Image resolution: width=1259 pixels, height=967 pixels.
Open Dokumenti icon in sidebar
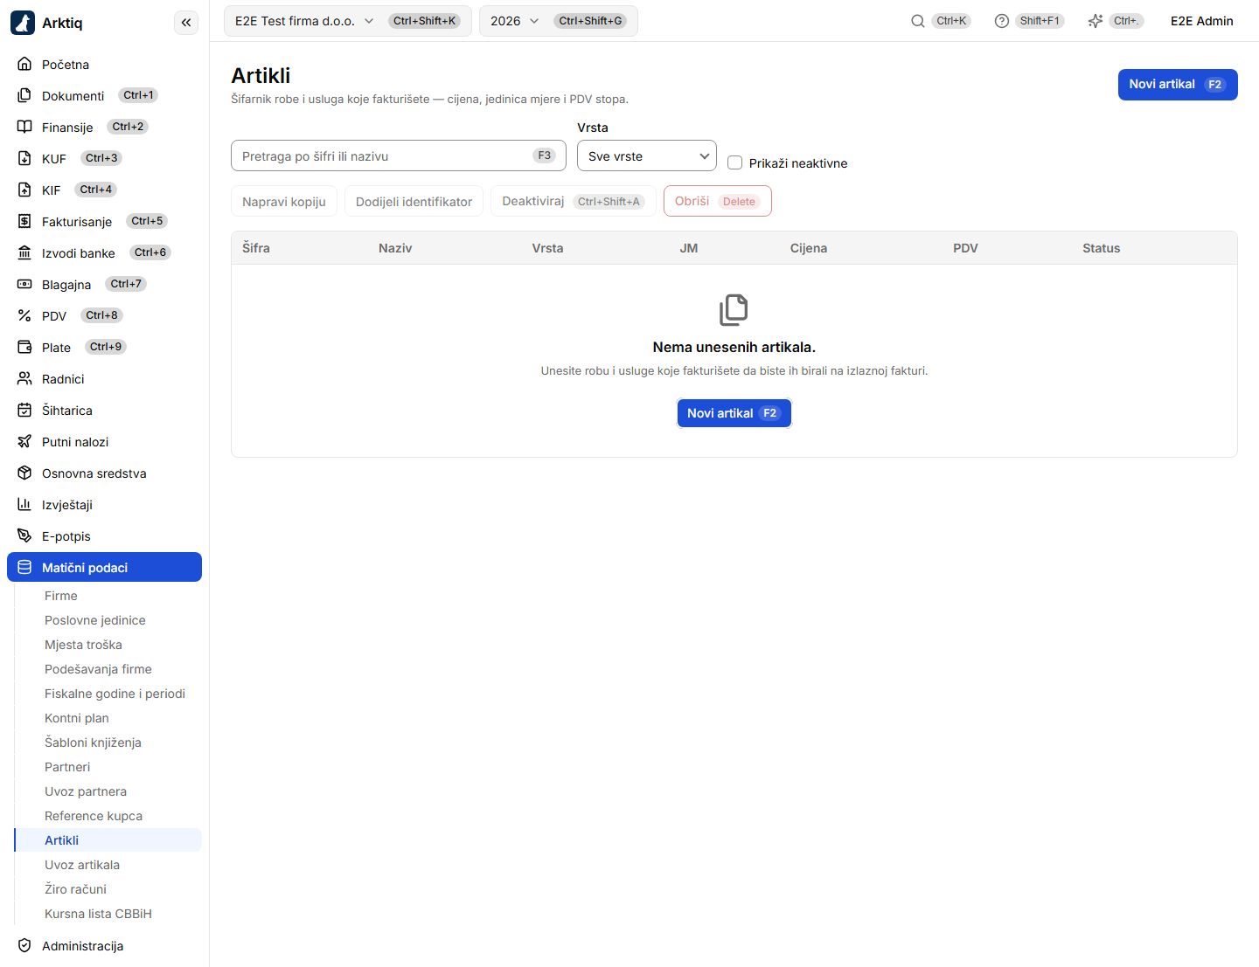coord(24,95)
